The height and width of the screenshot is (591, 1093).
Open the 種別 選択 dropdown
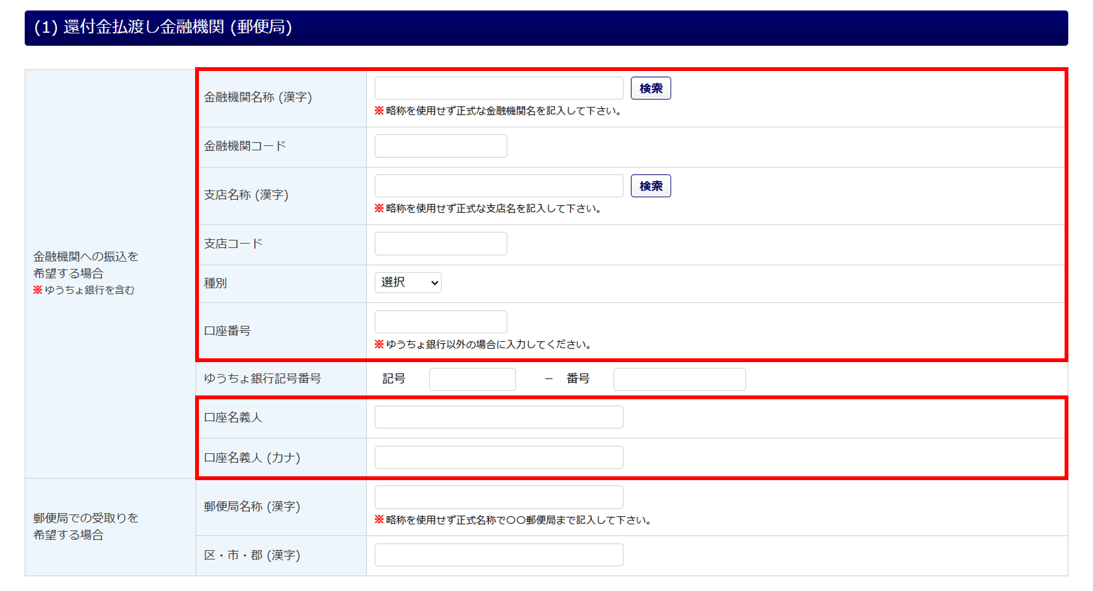click(408, 283)
